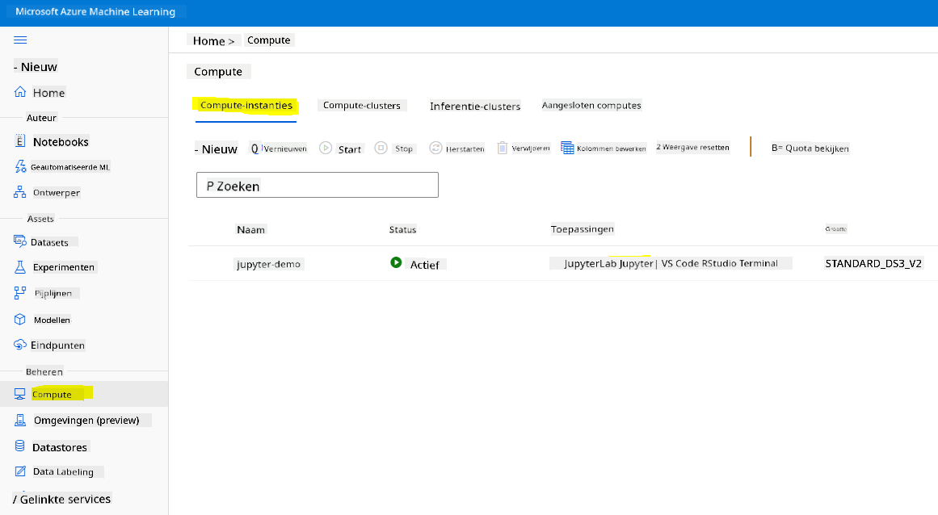Click the STANDARD_DS3_V2 size cell
Image resolution: width=938 pixels, height=515 pixels.
pyautogui.click(x=873, y=263)
